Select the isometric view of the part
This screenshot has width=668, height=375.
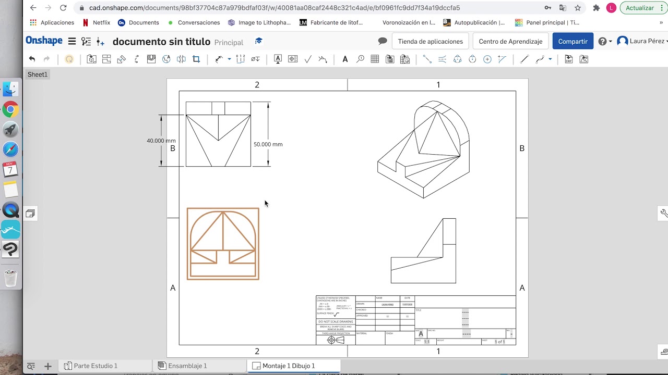pos(423,149)
